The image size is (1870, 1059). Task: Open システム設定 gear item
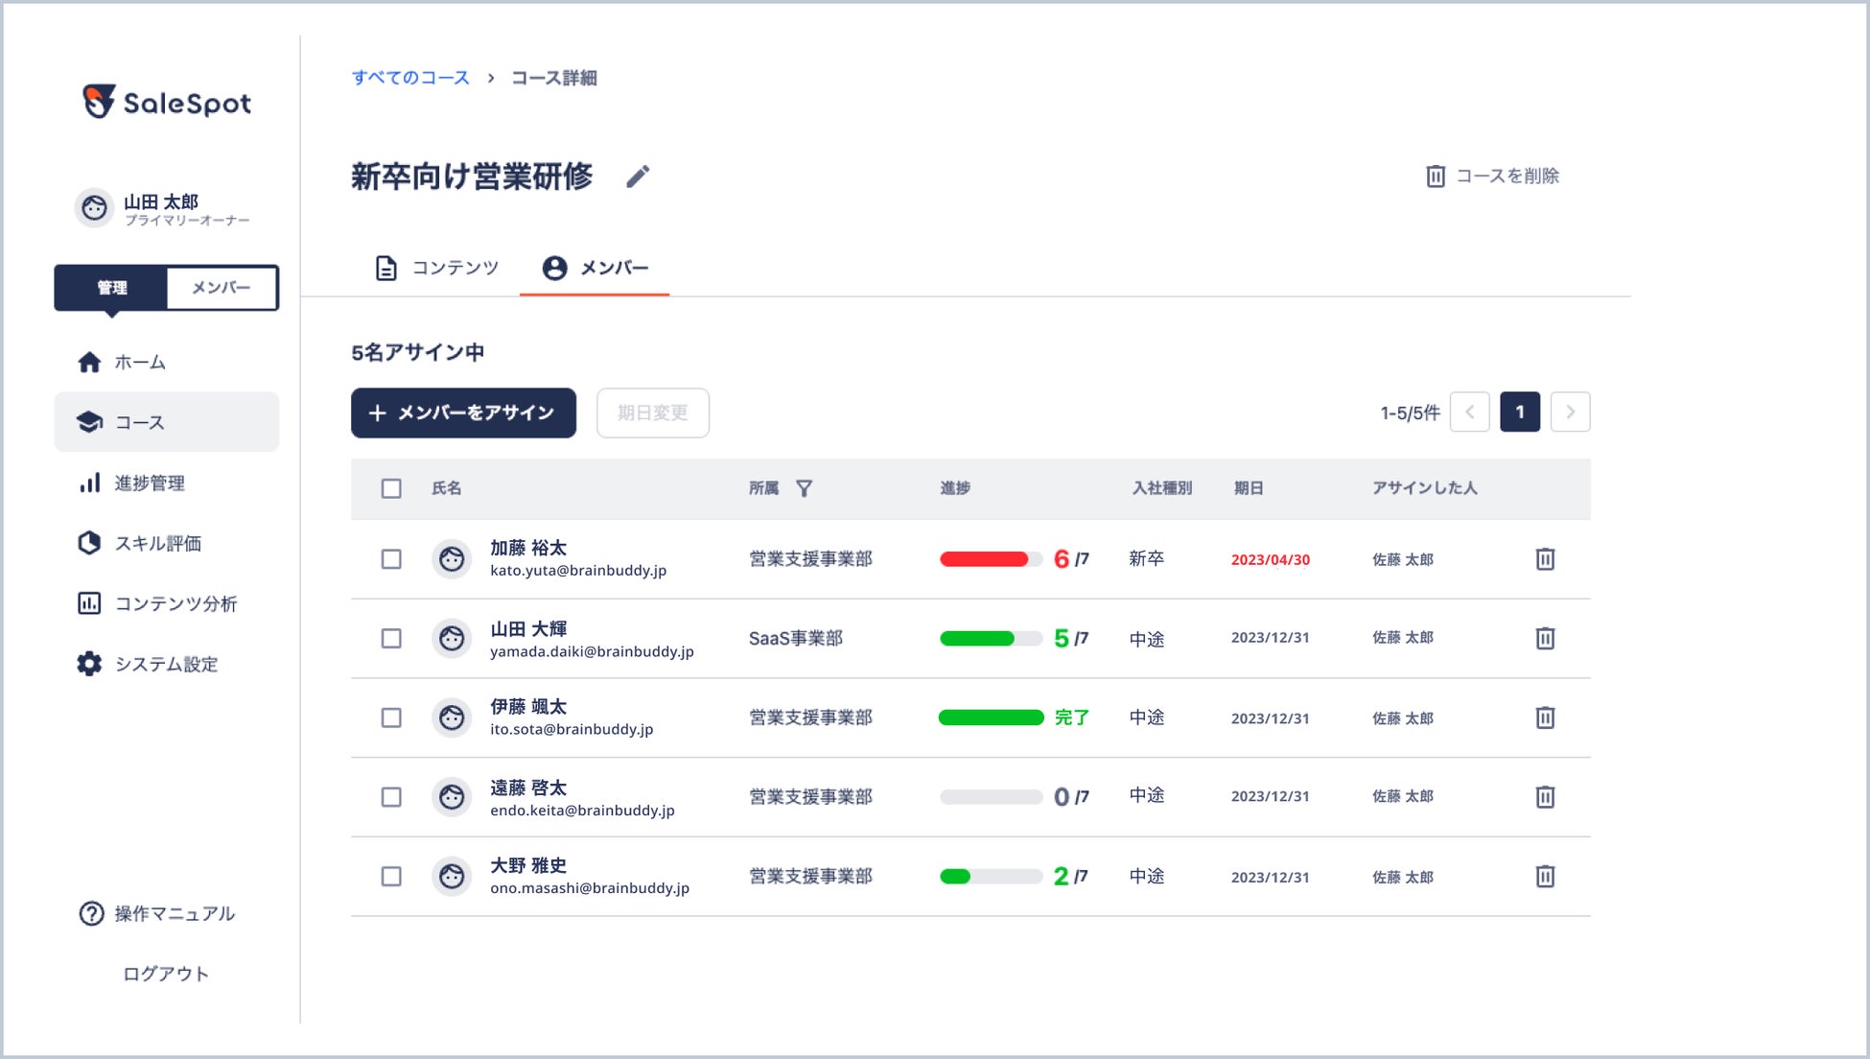[165, 664]
